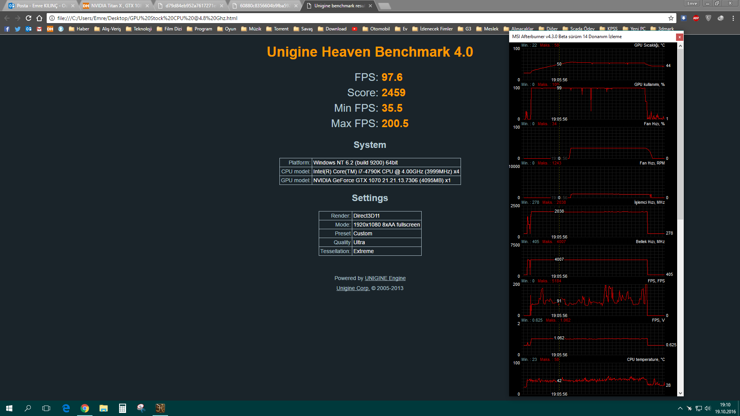Expand the Program bookmarks folder
740x416 pixels.
coord(199,29)
